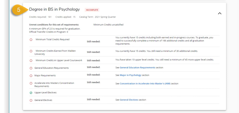The height and width of the screenshot is (113, 239).
Task: Click 'Still needed:' in Minimum Total Credits row
Action: pyautogui.click(x=94, y=41)
